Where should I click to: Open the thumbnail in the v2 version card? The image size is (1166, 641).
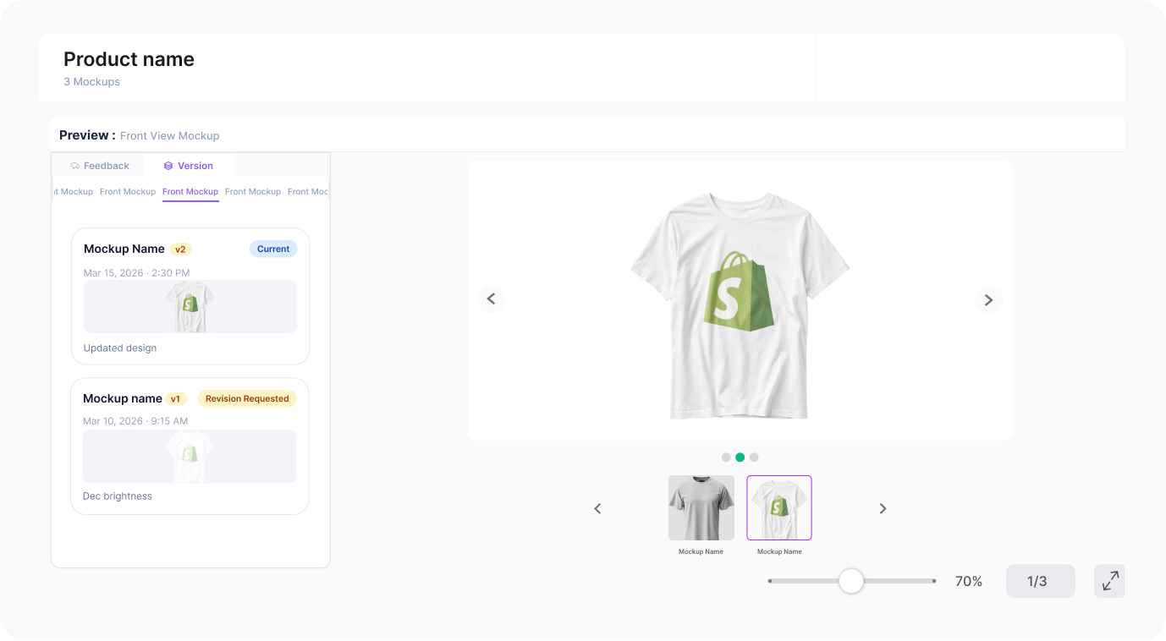tap(190, 306)
